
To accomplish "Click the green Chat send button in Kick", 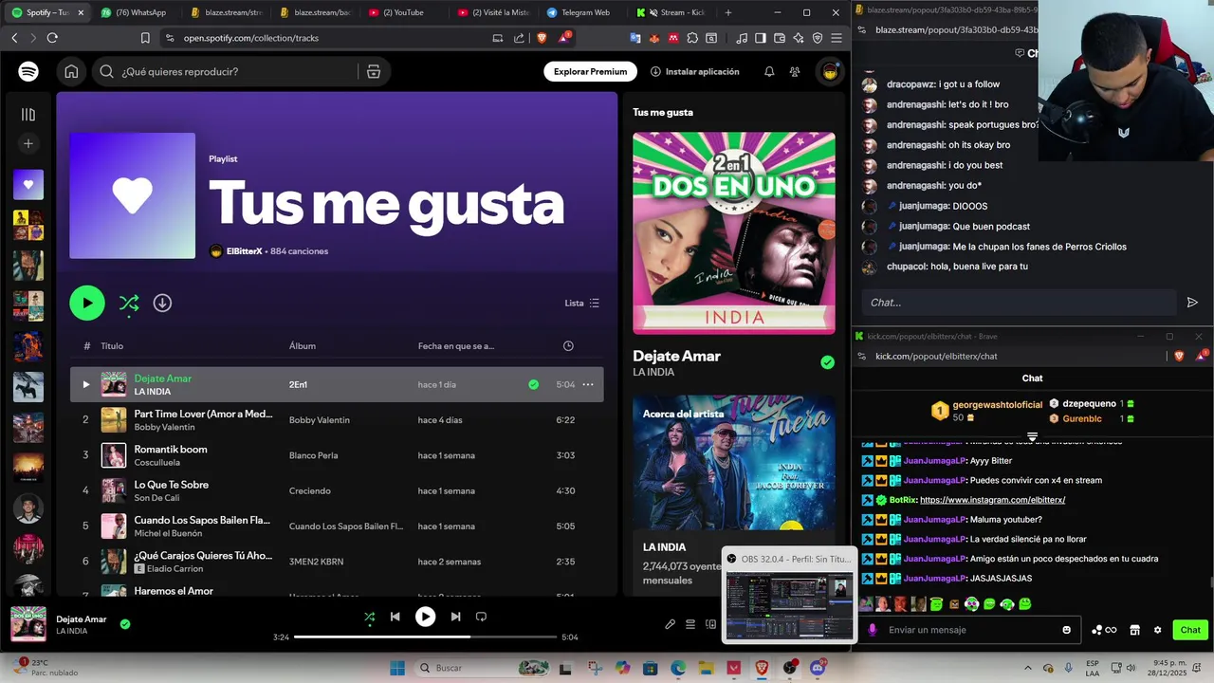I will 1190,630.
